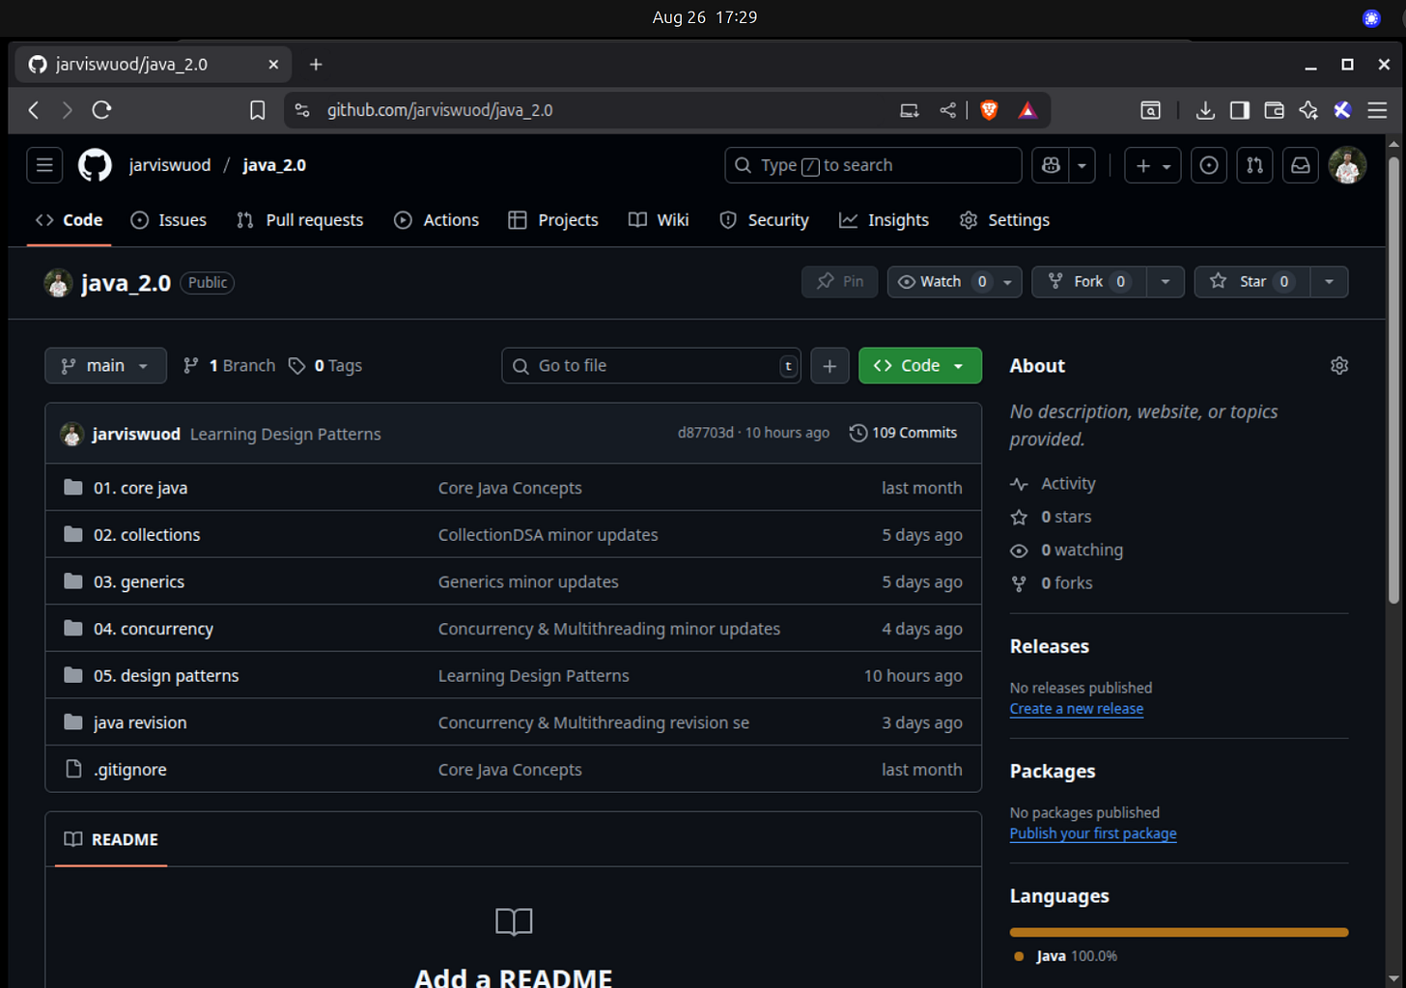Open the 109 Commits history

(x=903, y=433)
